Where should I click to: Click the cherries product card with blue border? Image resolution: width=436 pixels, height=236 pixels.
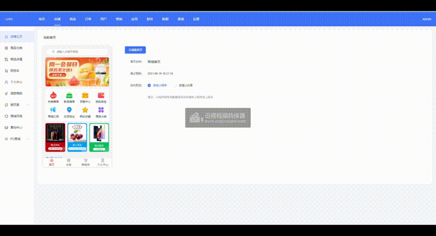[x=77, y=137]
